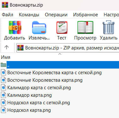Screen dimensions: 119x118
Task: Open the Настройки menu
Action: 111,15
